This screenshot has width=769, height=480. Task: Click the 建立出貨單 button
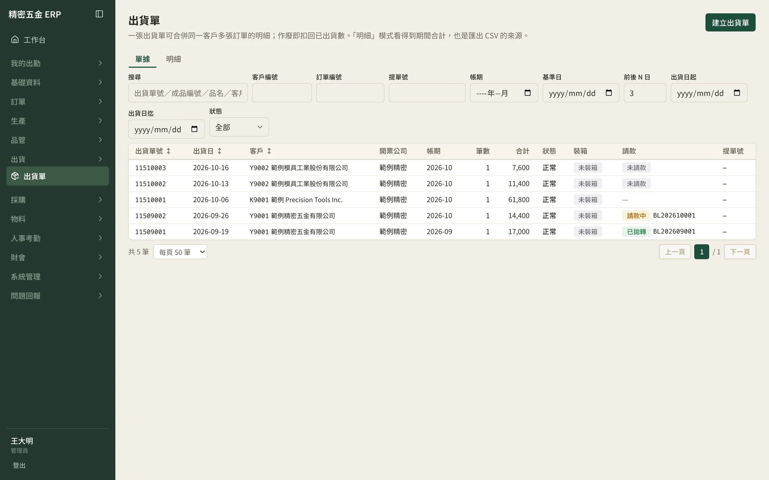point(730,22)
